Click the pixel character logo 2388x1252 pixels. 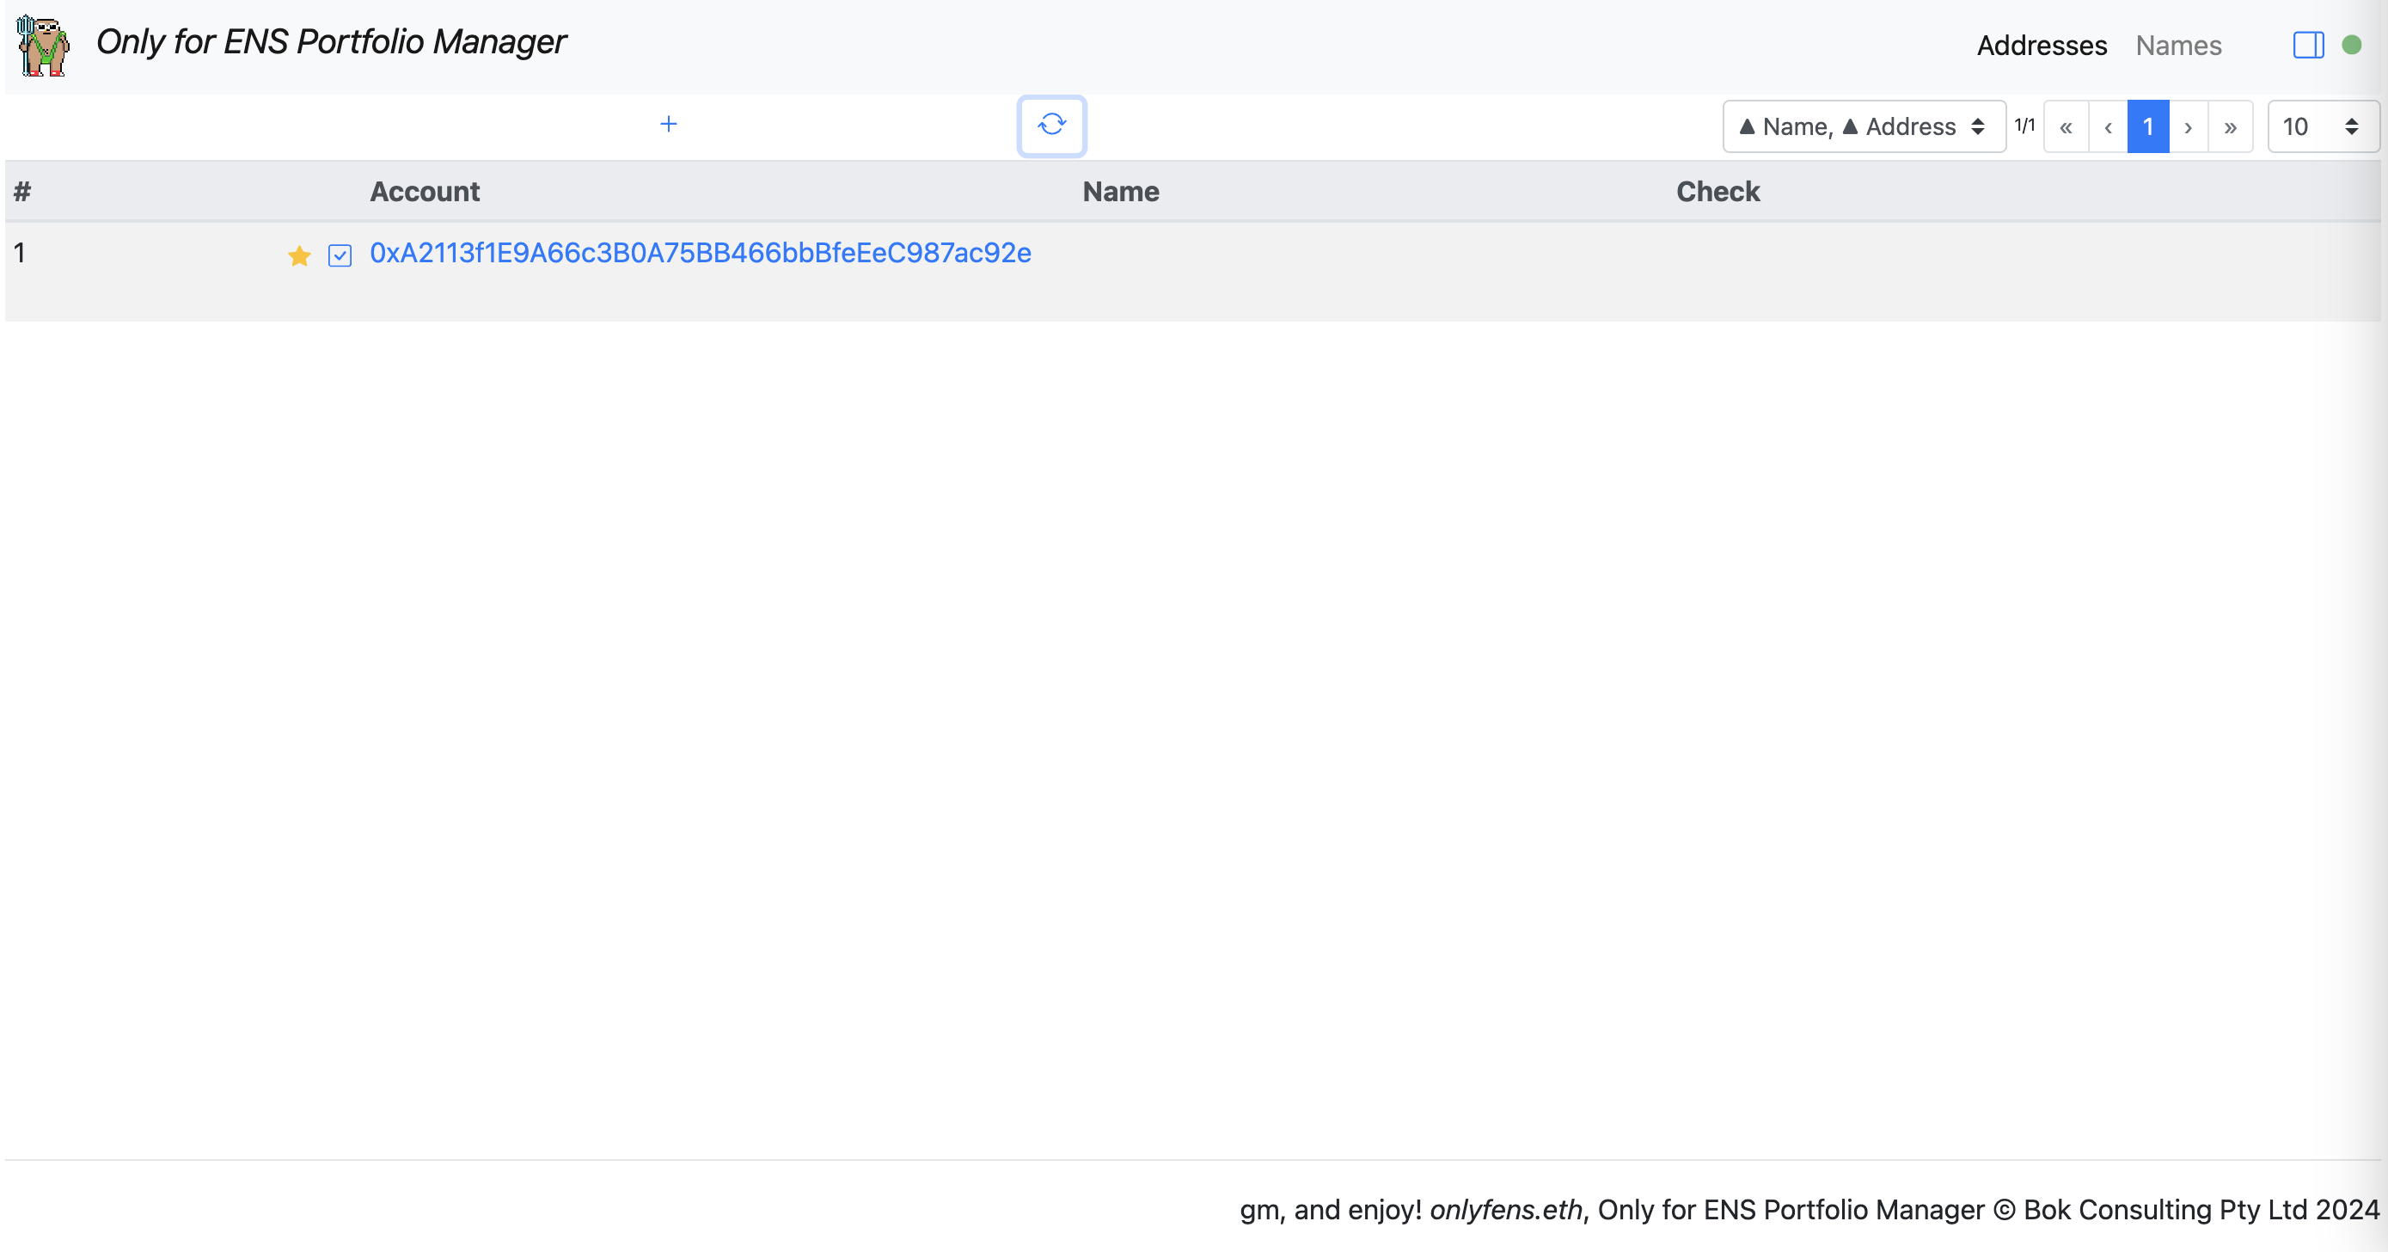[43, 45]
